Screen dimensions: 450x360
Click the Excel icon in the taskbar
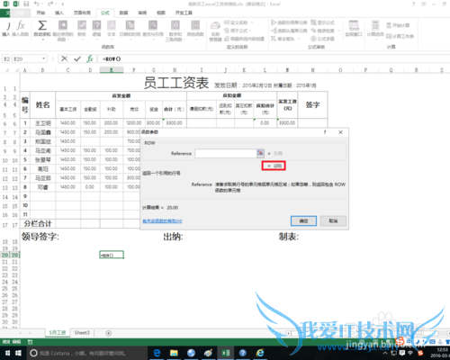[x=226, y=353]
